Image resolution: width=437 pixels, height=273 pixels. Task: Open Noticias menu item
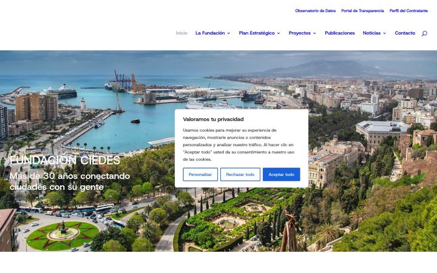(371, 33)
